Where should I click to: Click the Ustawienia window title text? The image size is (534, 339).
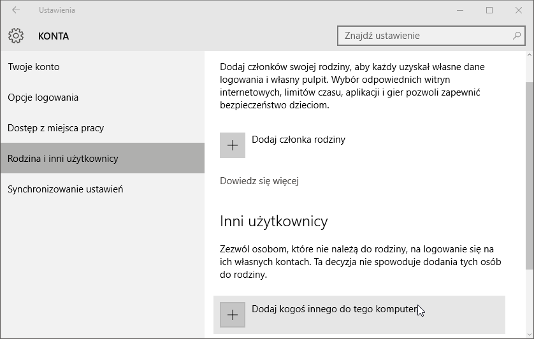[57, 10]
